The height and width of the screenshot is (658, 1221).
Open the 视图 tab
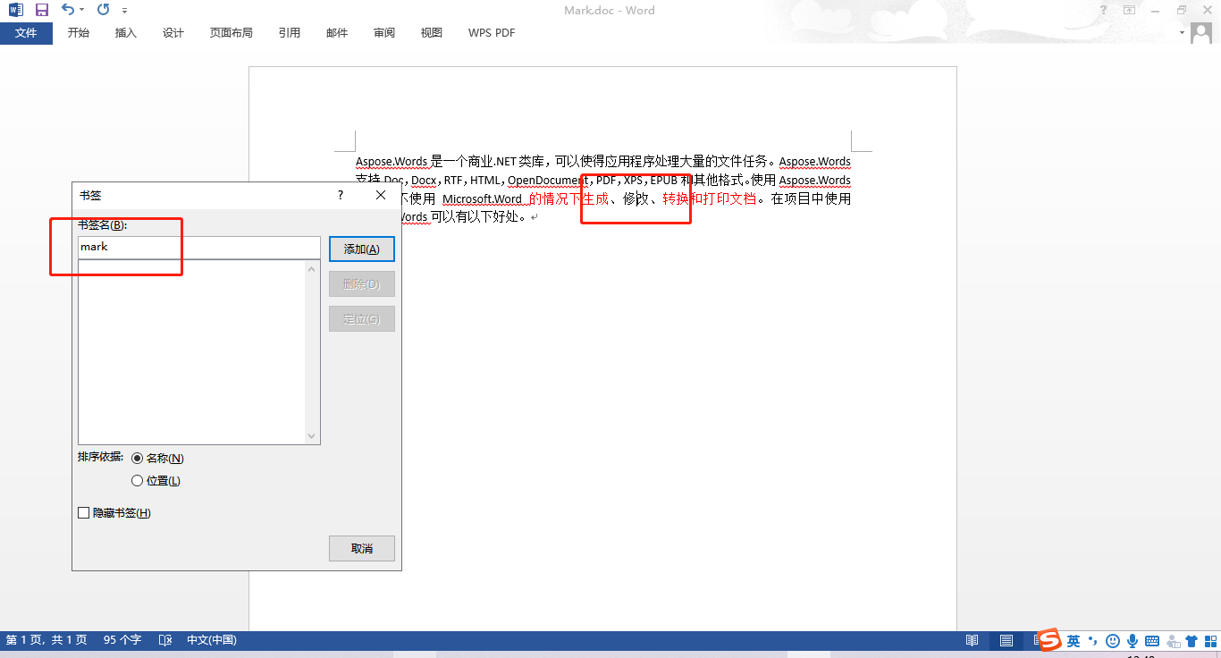coord(432,33)
